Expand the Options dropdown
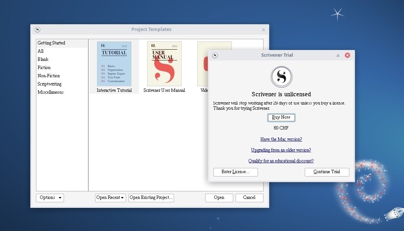This screenshot has width=404, height=231. coord(50,198)
